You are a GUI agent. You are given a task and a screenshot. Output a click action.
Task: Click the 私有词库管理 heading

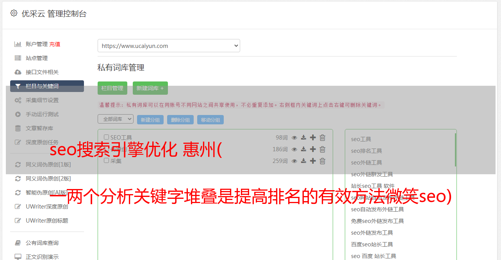(121, 67)
